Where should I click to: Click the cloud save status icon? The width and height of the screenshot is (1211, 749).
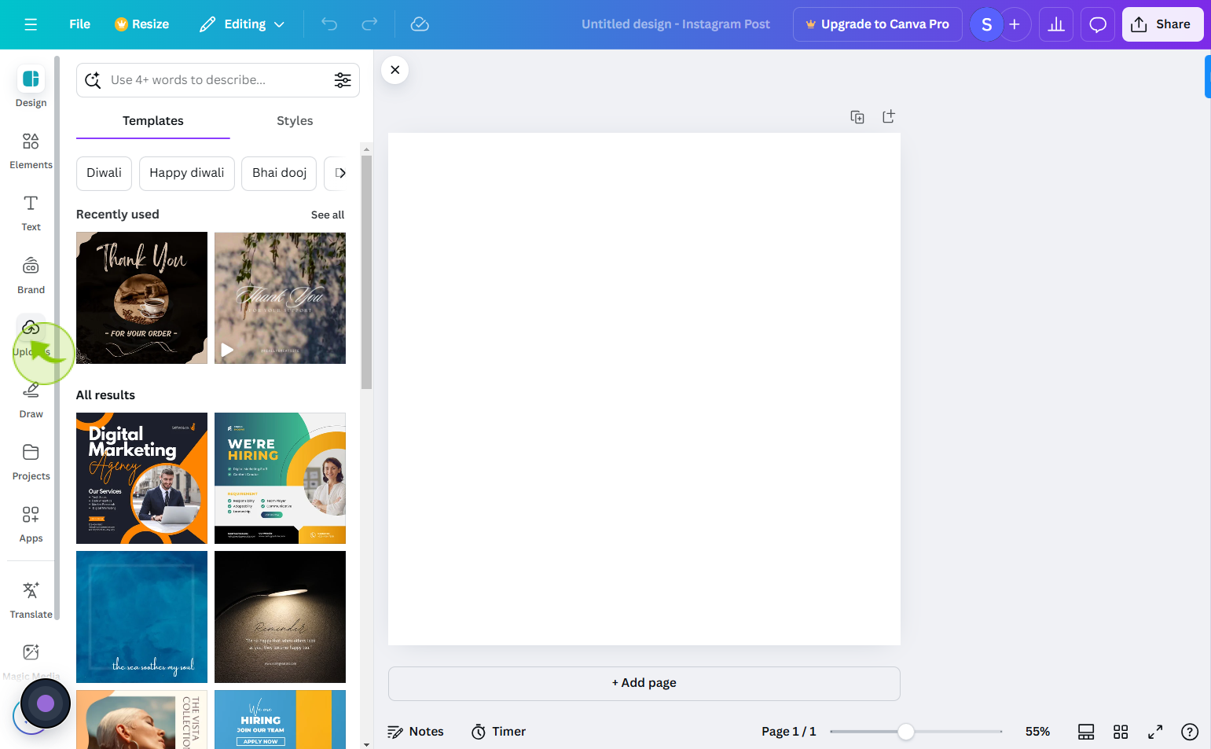point(420,24)
